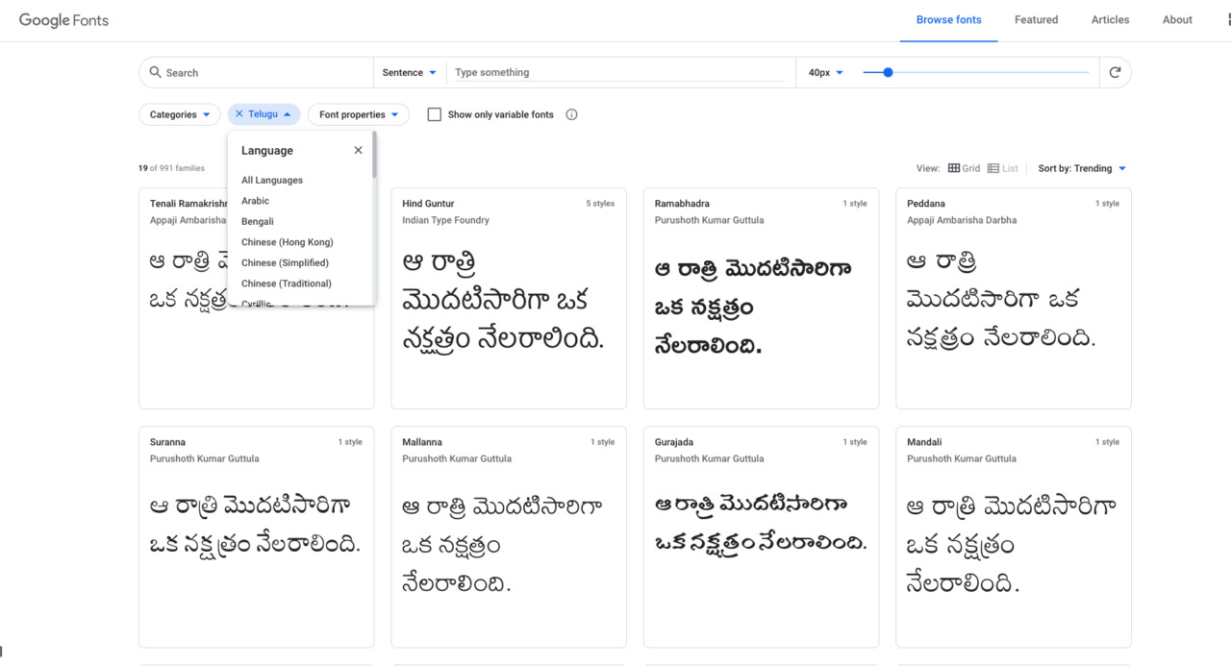Close the Language dropdown panel

click(x=358, y=150)
